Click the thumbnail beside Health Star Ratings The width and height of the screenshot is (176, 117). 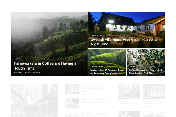72,103
